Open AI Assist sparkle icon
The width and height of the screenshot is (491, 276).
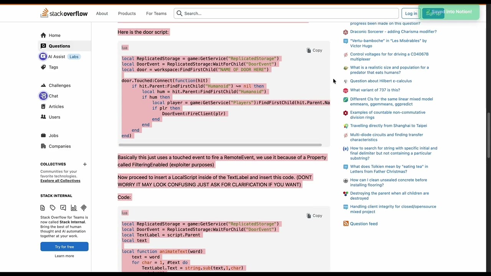tap(43, 57)
